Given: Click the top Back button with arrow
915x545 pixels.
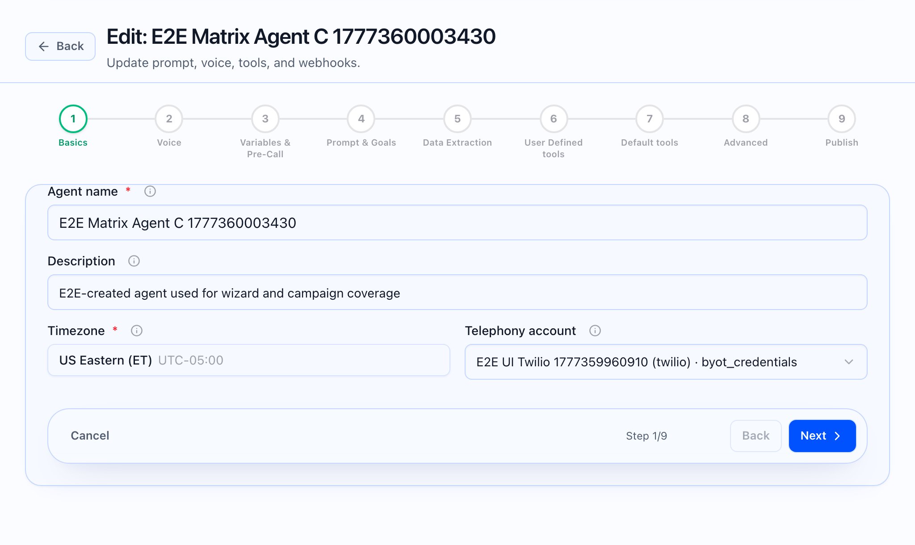Looking at the screenshot, I should [60, 46].
